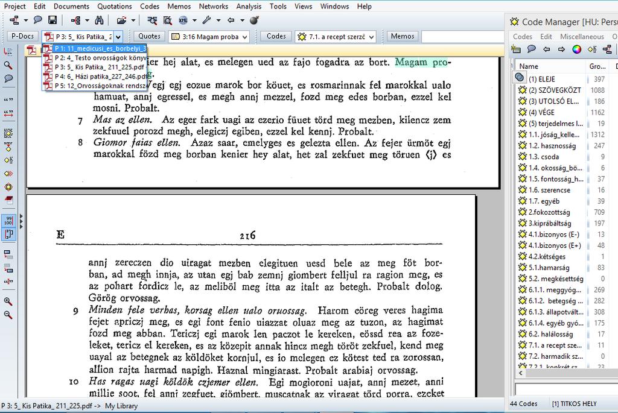
Task: Open the Miscellaneous menu in Code Manager
Action: point(582,36)
